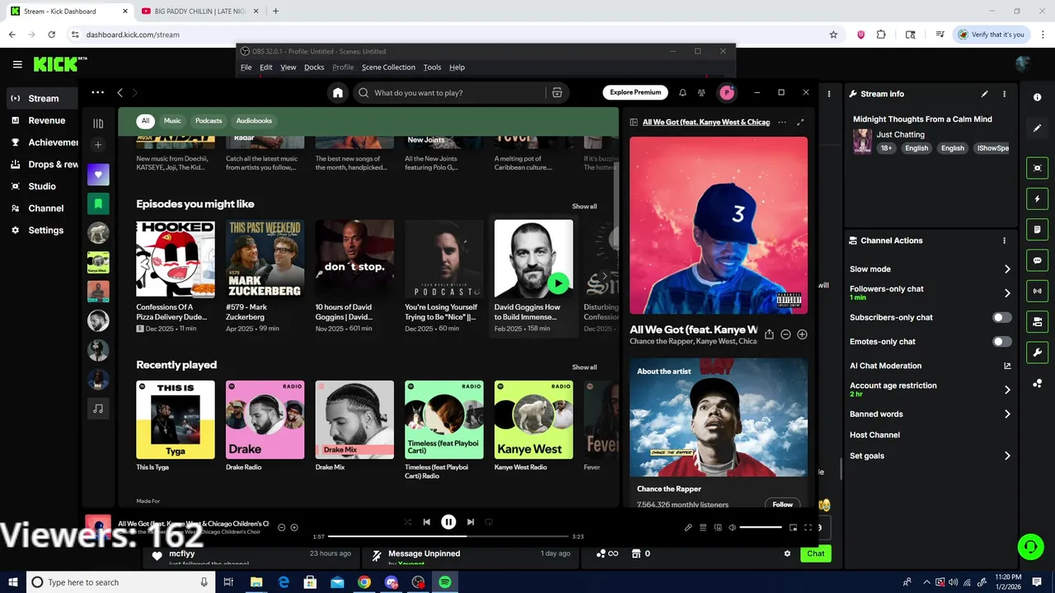Edit Stream info with pencil icon
Screen dimensions: 1055x593
tap(984, 94)
